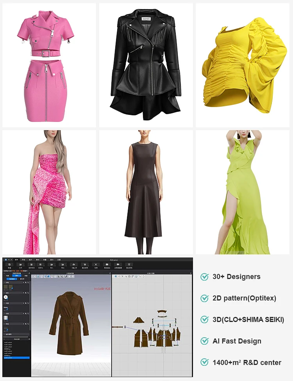Select the white round button thumbnail
Screen dimensions: 293x381
tap(5, 297)
